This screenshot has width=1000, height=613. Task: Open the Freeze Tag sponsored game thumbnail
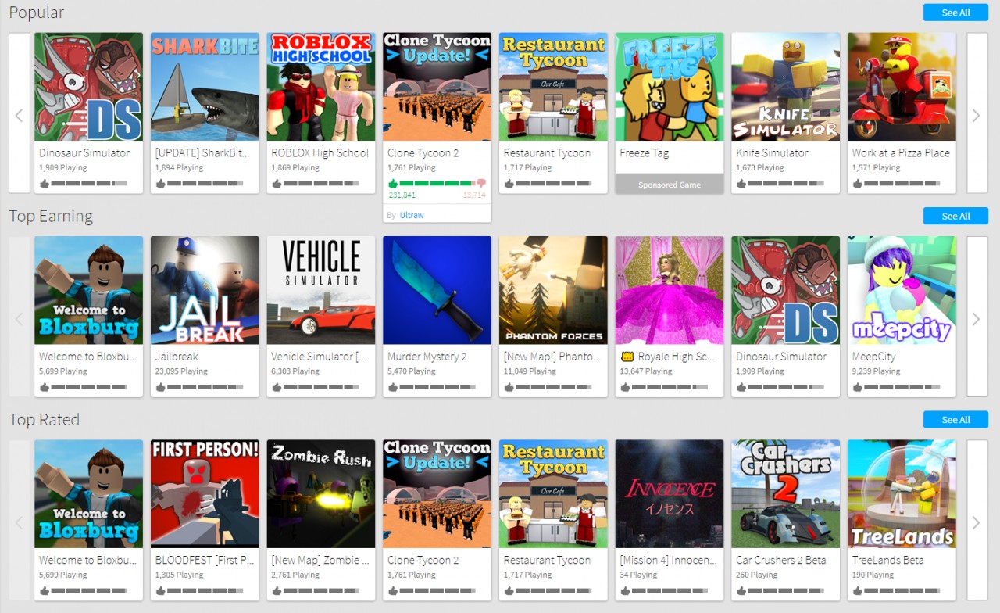[670, 87]
